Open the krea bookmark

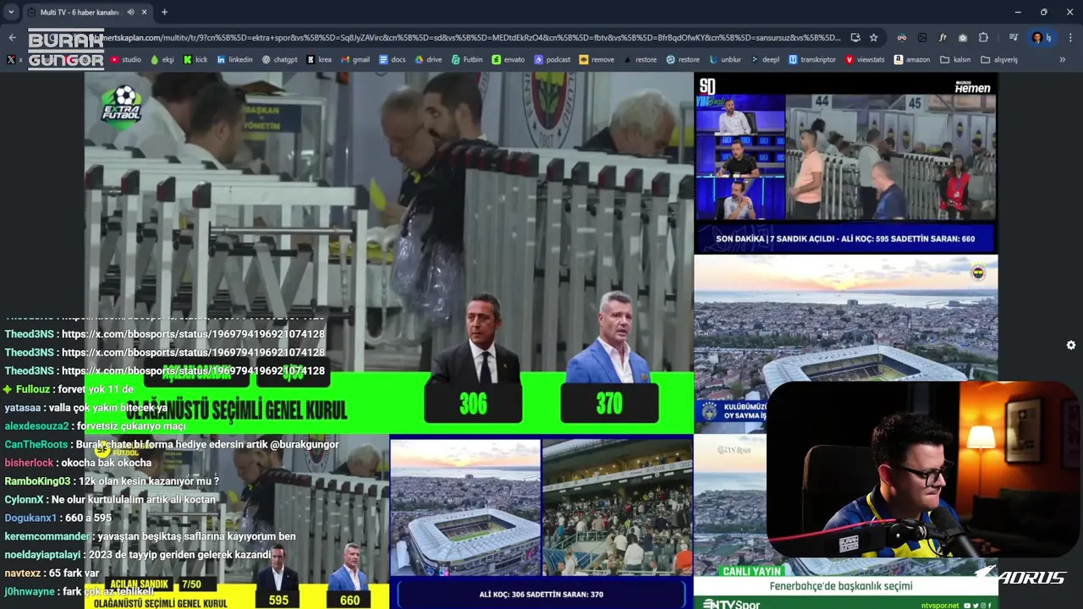click(x=319, y=60)
